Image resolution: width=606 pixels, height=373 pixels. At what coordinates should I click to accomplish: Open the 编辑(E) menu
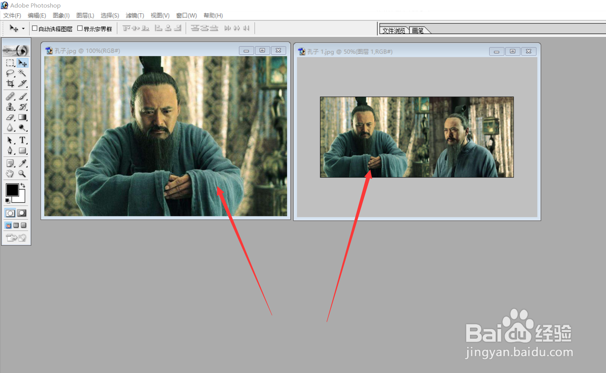tap(37, 15)
